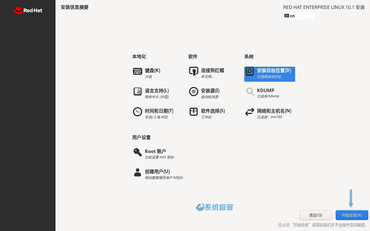370x231 pixels.
Task: Open the cn keyboard layout selector
Action: [x=299, y=16]
